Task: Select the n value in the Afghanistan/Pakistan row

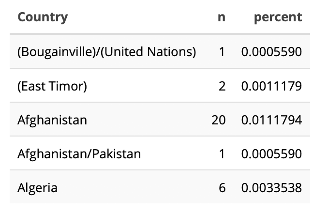Action: pos(222,154)
